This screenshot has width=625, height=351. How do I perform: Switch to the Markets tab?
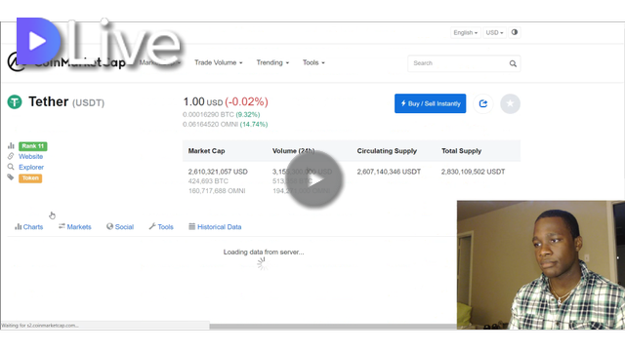click(x=75, y=227)
